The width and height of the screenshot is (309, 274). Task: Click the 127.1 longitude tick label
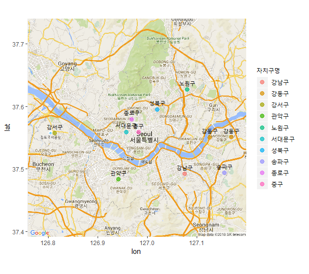197,243
